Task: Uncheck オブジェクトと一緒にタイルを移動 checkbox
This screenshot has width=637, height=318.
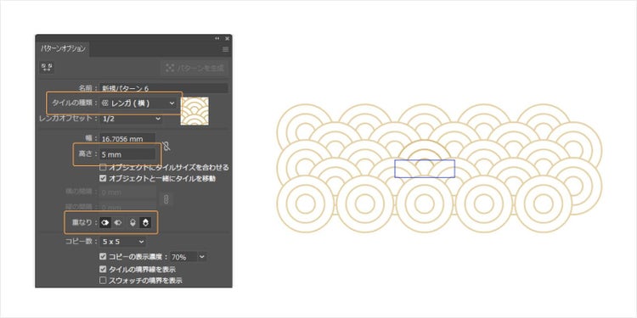Action: click(x=103, y=178)
